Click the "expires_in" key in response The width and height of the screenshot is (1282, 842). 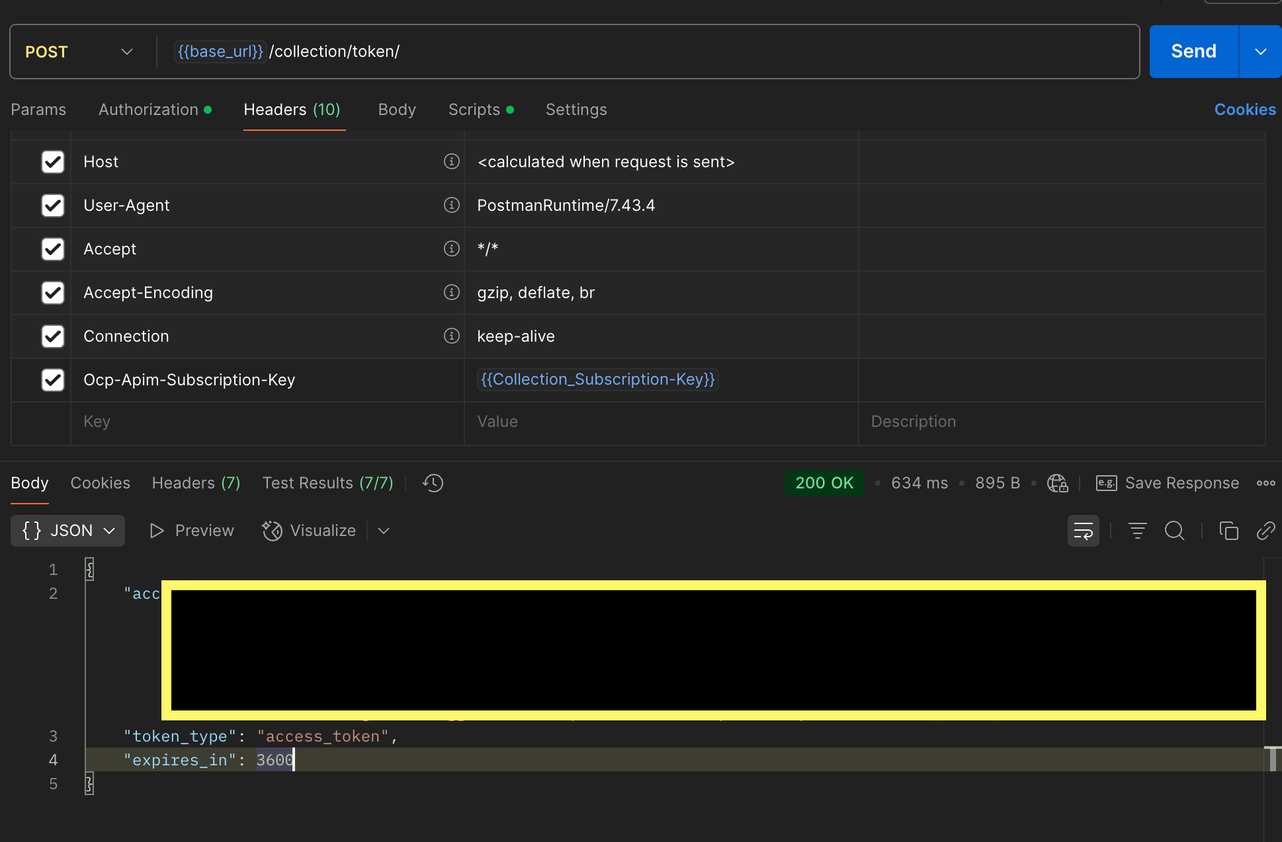[x=180, y=760]
